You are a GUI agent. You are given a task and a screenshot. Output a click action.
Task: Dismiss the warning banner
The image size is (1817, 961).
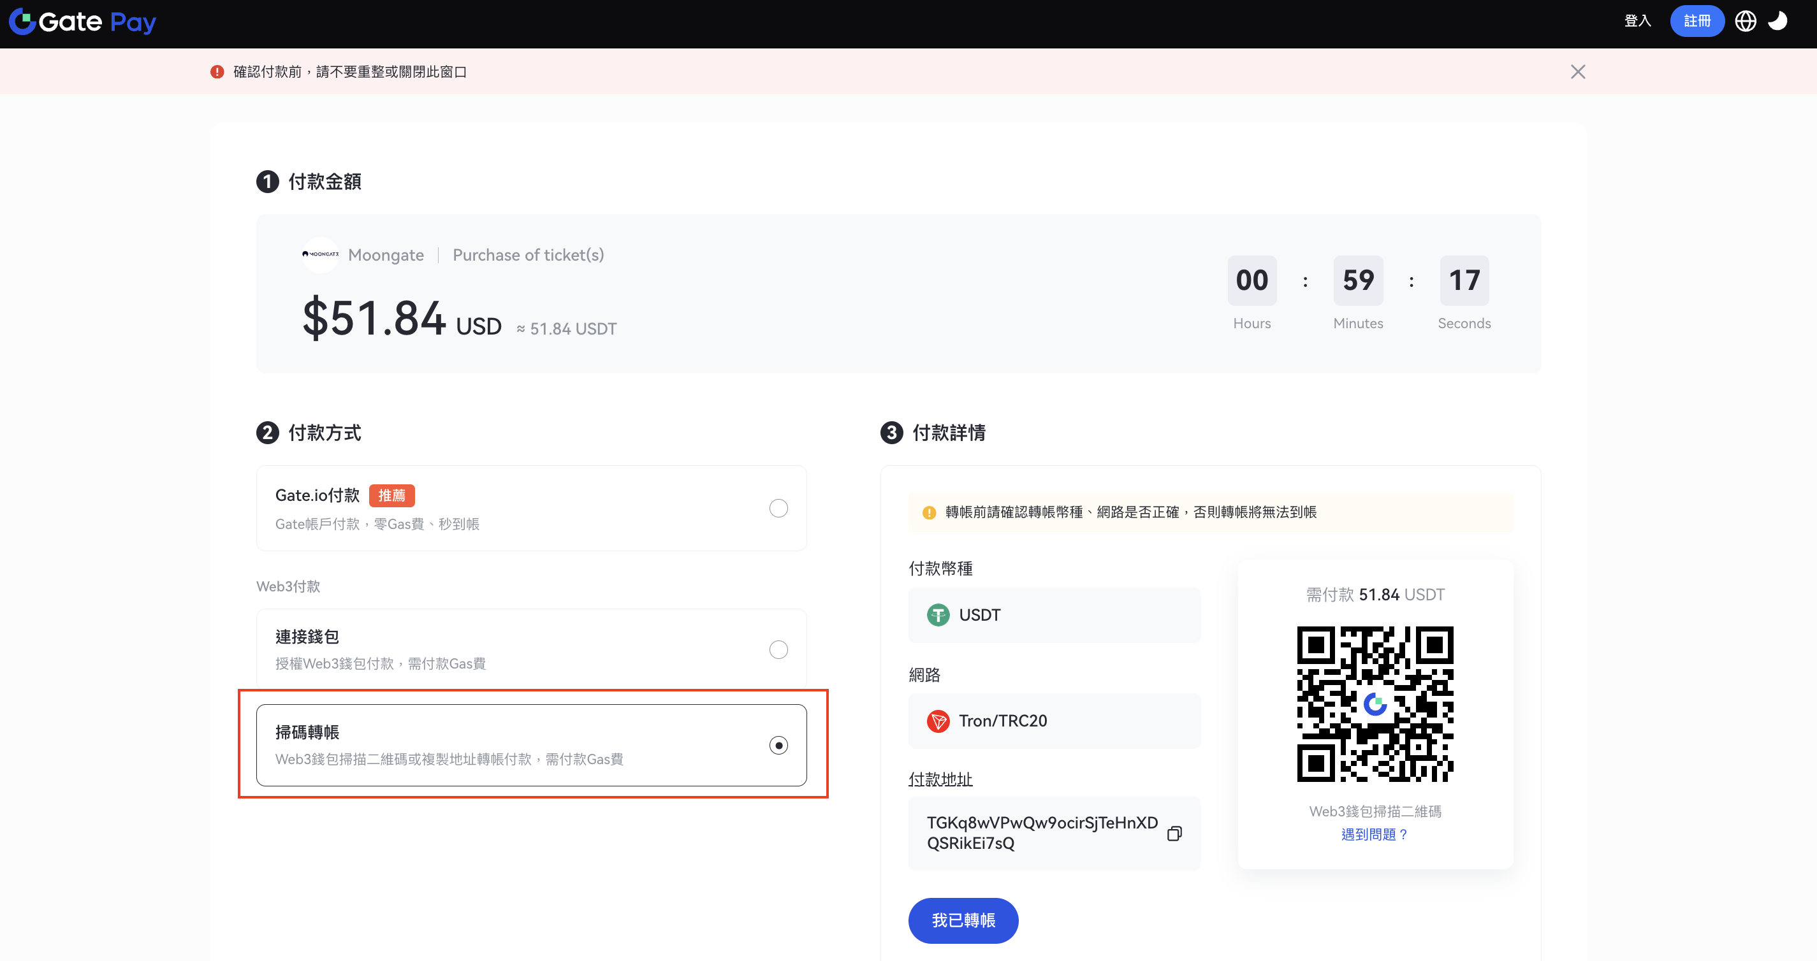point(1578,72)
